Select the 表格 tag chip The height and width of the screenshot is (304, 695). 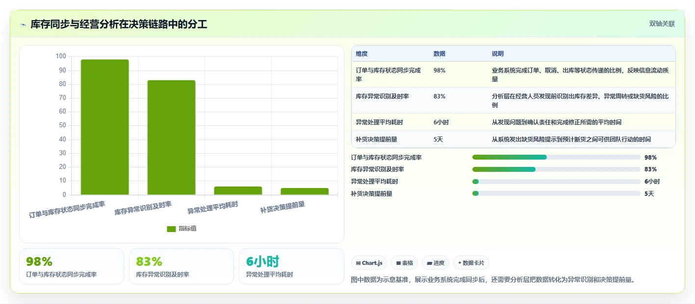[404, 263]
